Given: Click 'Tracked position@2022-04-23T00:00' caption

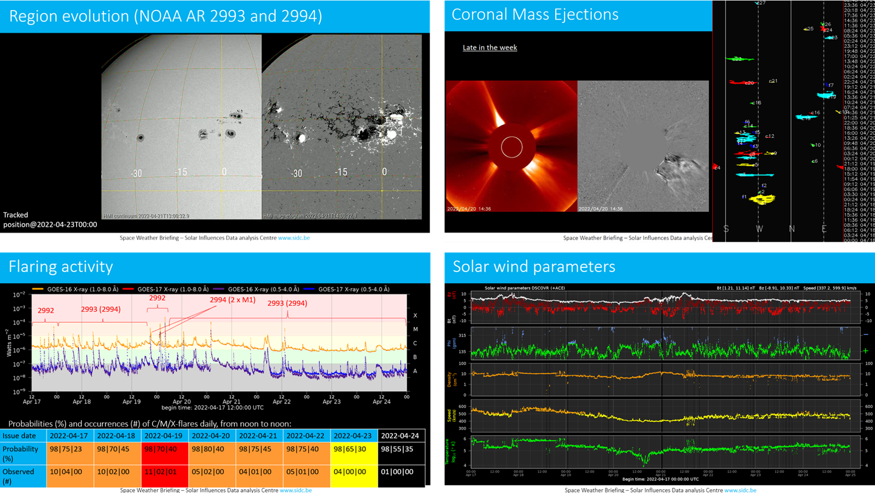Looking at the screenshot, I should click(50, 220).
